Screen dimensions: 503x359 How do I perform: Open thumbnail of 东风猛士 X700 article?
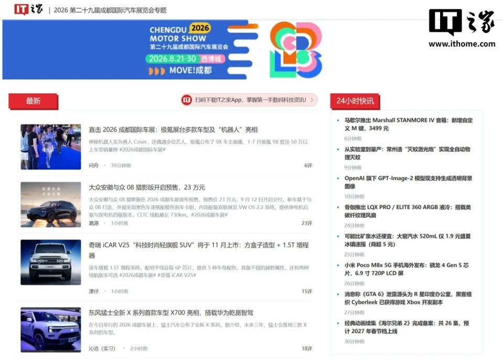pyautogui.click(x=51, y=330)
